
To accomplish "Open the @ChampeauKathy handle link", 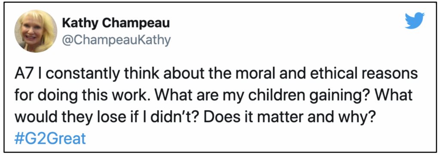I will coord(116,40).
